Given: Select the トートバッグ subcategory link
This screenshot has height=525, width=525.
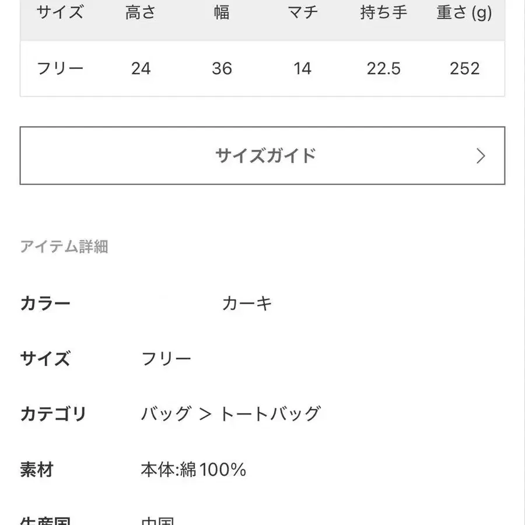Looking at the screenshot, I should (x=271, y=412).
